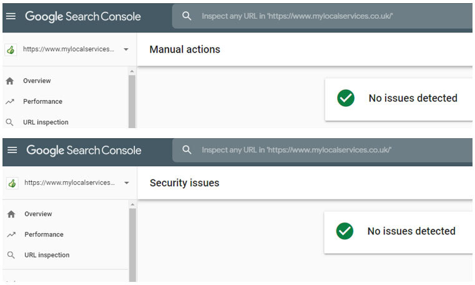Select Performance menu item in top sidebar
Image resolution: width=475 pixels, height=285 pixels.
42,101
